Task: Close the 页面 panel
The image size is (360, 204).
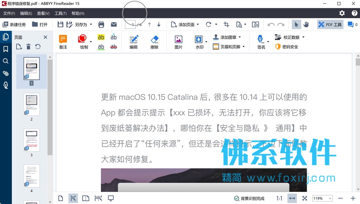Action: (46, 37)
